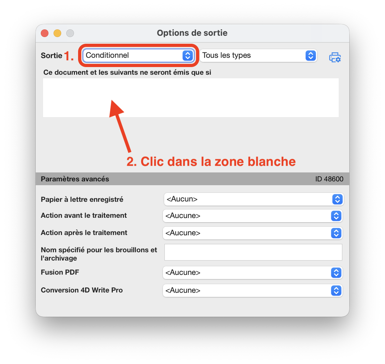Open the Conditionnel output dropdown
The image size is (385, 364).
[138, 55]
